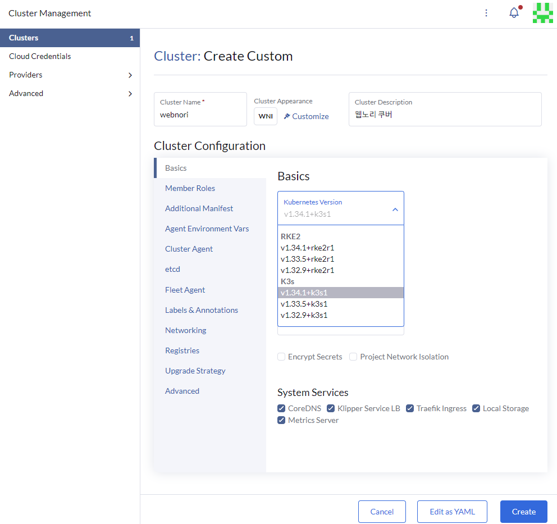Open the vertical three-dot menu
The height and width of the screenshot is (524, 557).
486,13
